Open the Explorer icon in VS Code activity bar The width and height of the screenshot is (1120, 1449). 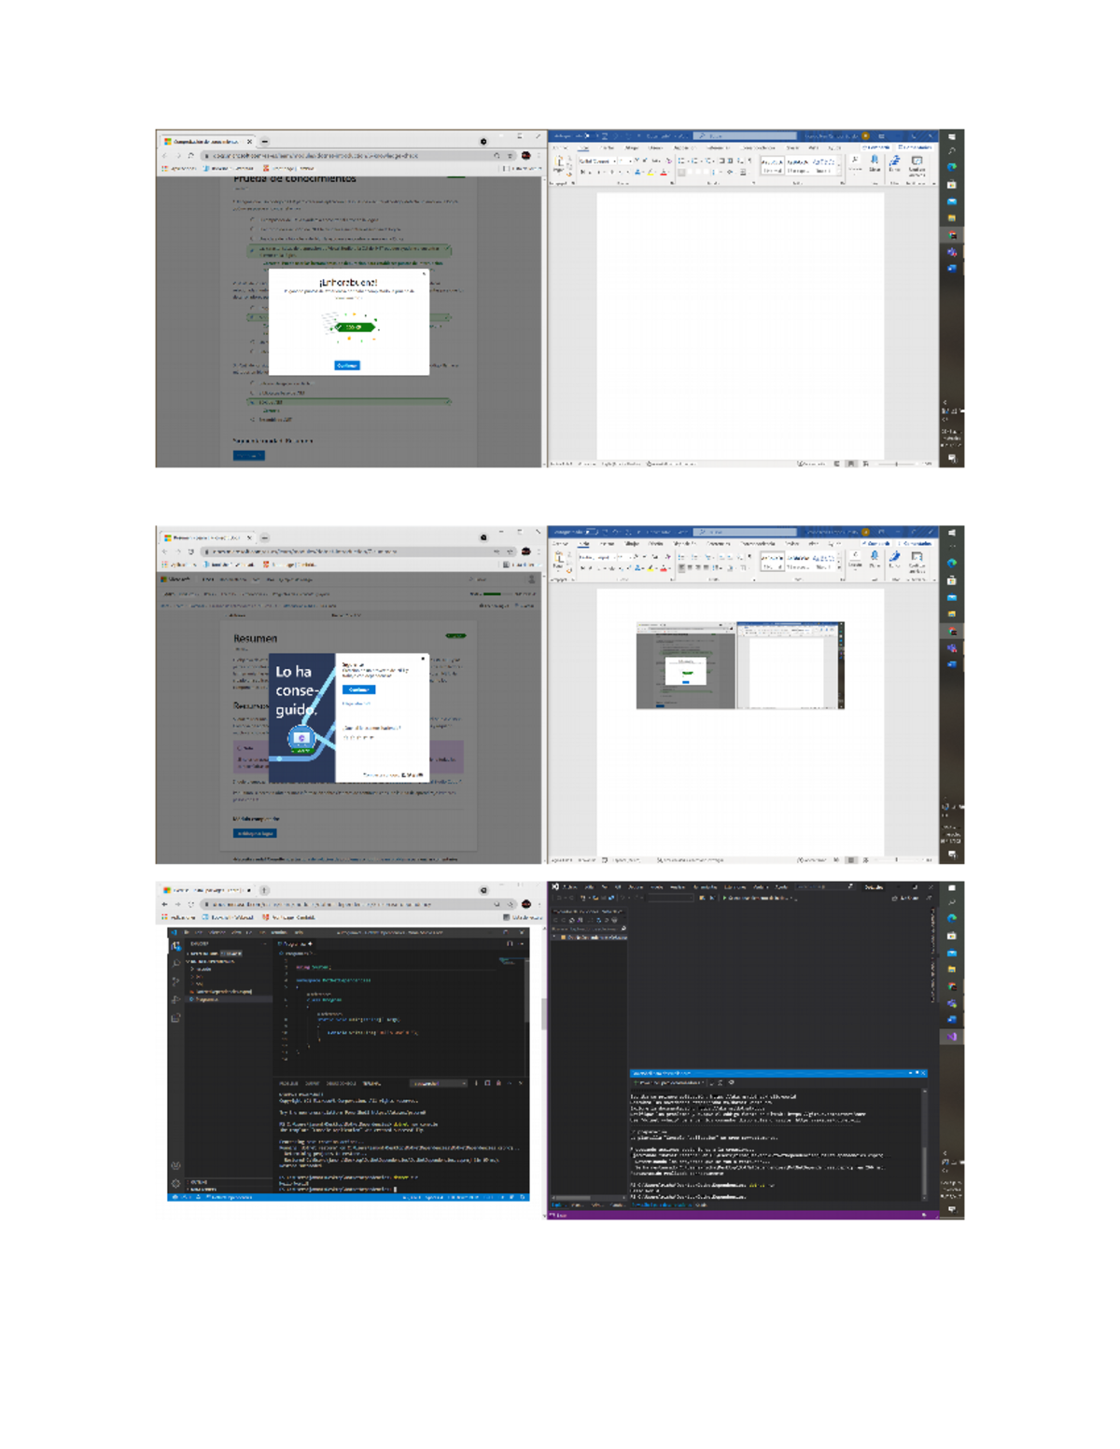(x=175, y=946)
